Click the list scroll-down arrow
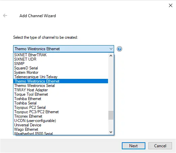 pyautogui.click(x=111, y=132)
